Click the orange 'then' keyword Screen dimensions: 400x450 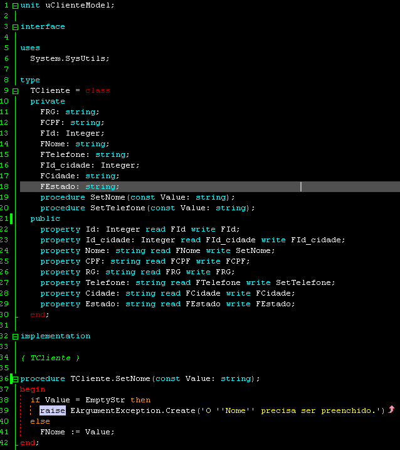[140, 400]
